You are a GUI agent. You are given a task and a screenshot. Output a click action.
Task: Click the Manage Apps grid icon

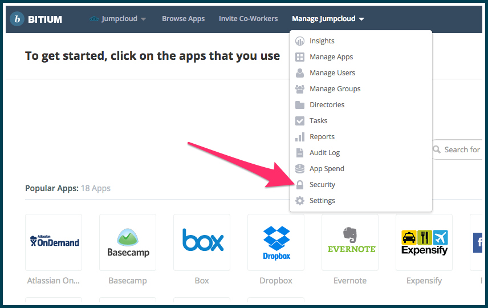pyautogui.click(x=299, y=57)
